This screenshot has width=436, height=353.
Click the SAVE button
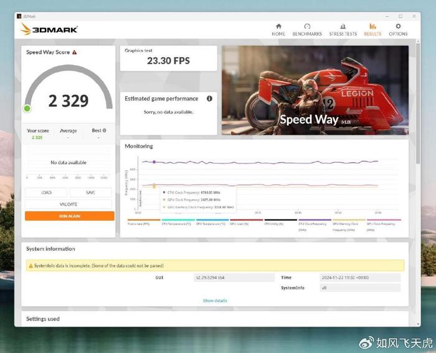[91, 192]
